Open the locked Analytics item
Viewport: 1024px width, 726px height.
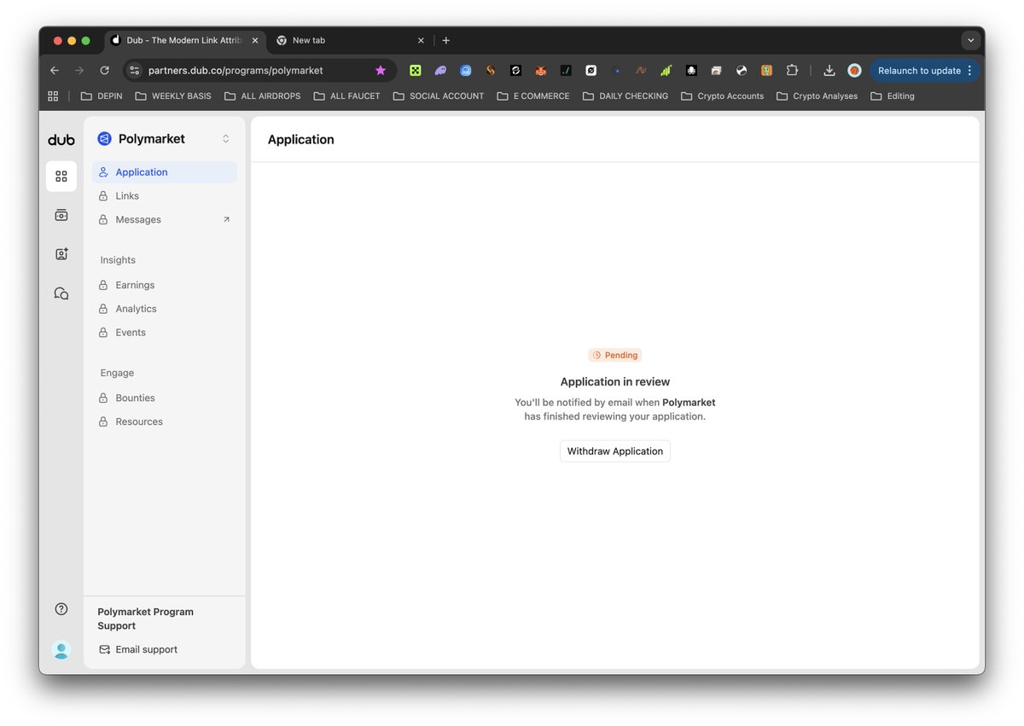(x=165, y=309)
